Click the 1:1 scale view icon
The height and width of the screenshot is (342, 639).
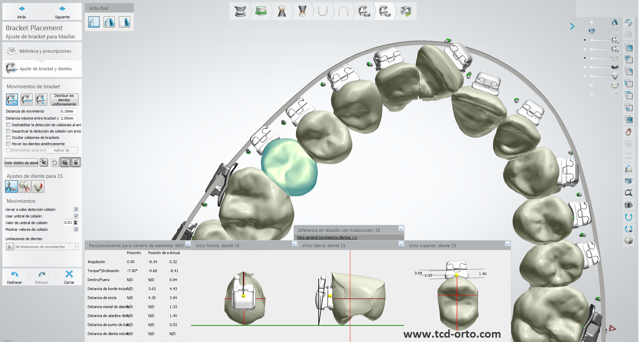628,120
